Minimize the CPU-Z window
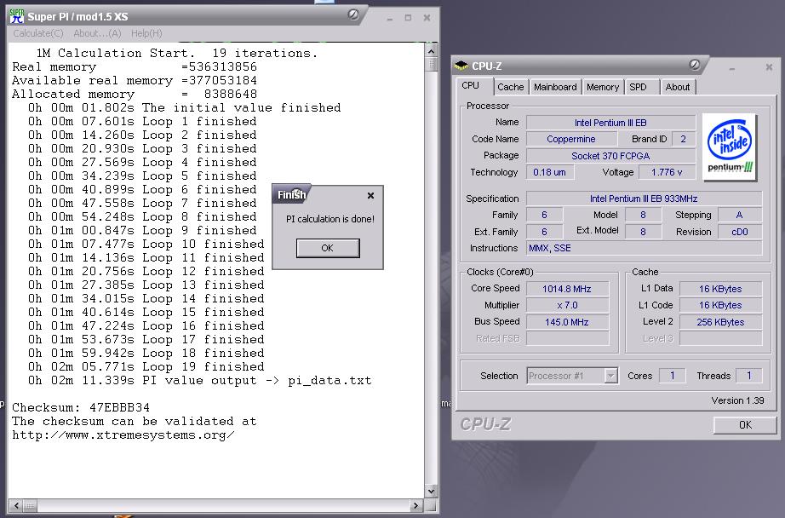785x518 pixels. 732,67
